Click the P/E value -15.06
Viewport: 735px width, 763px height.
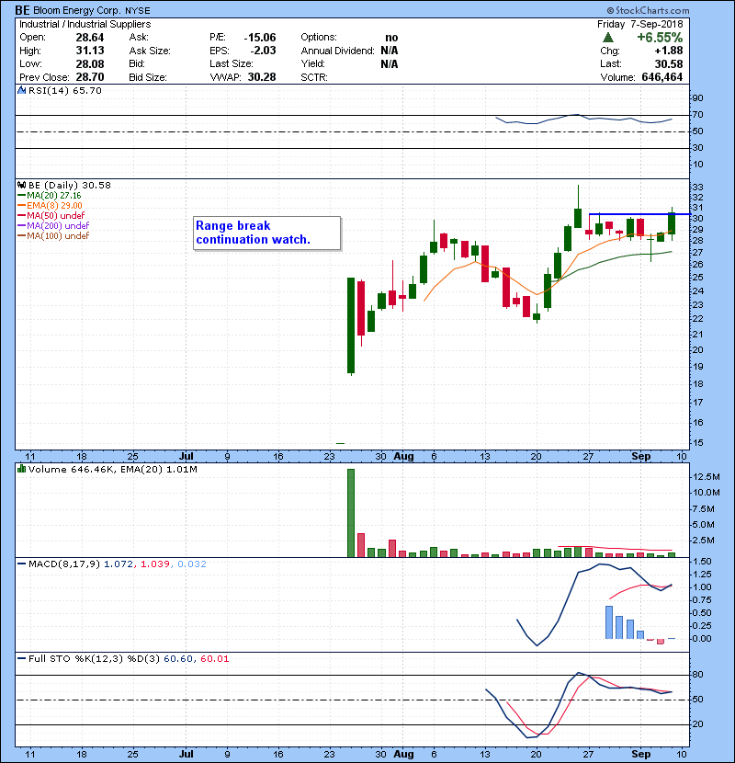click(x=260, y=38)
